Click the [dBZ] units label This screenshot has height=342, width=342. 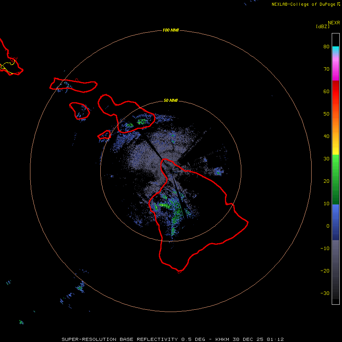click(x=323, y=27)
